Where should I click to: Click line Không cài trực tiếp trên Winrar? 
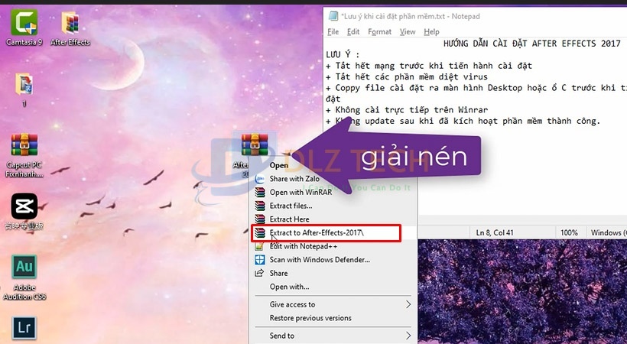pos(407,110)
